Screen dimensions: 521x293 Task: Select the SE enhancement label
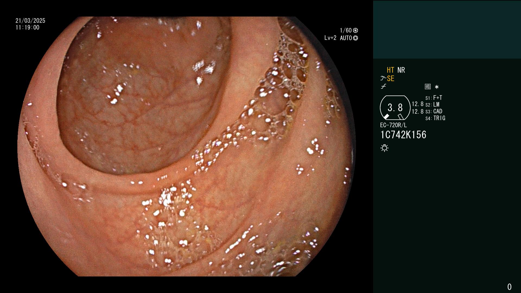point(390,78)
